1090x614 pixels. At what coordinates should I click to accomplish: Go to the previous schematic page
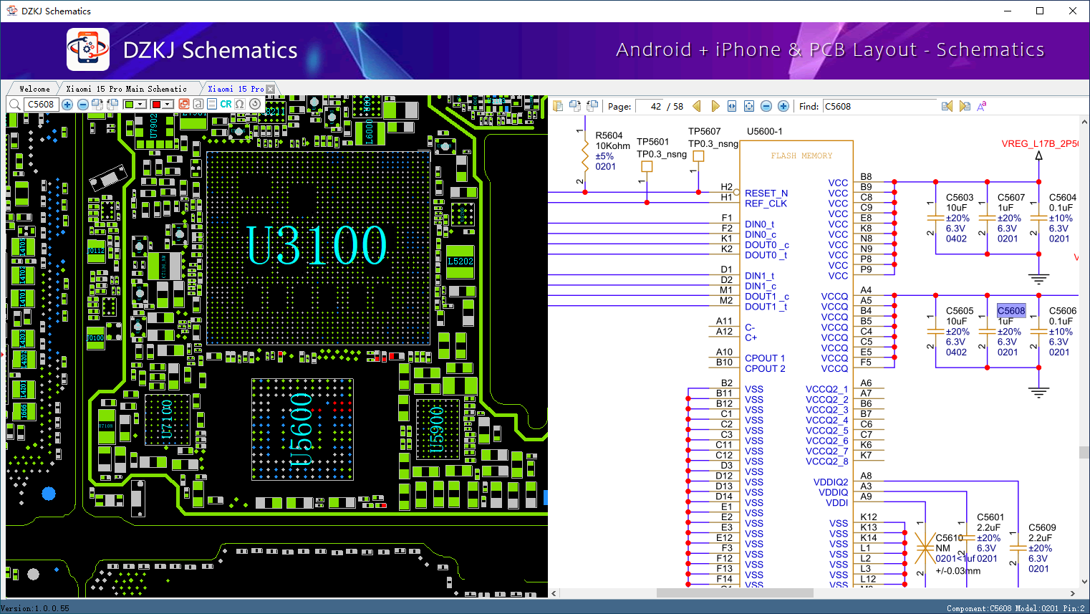click(697, 106)
